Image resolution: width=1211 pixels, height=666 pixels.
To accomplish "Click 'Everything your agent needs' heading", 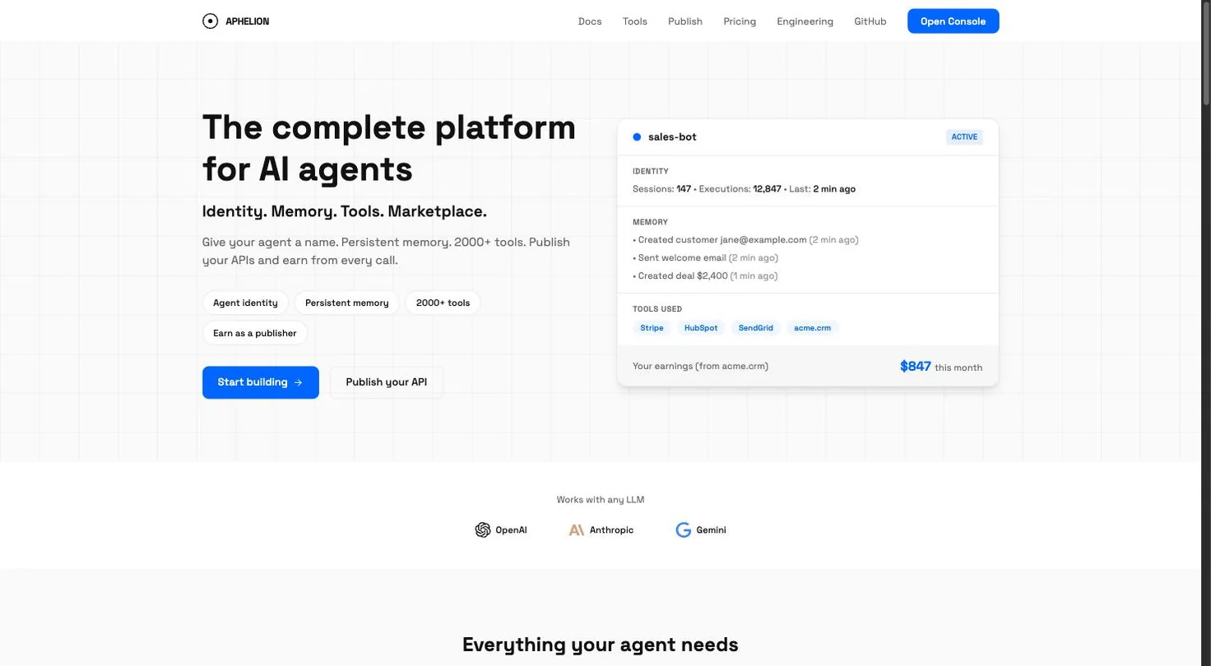I will pos(601,645).
